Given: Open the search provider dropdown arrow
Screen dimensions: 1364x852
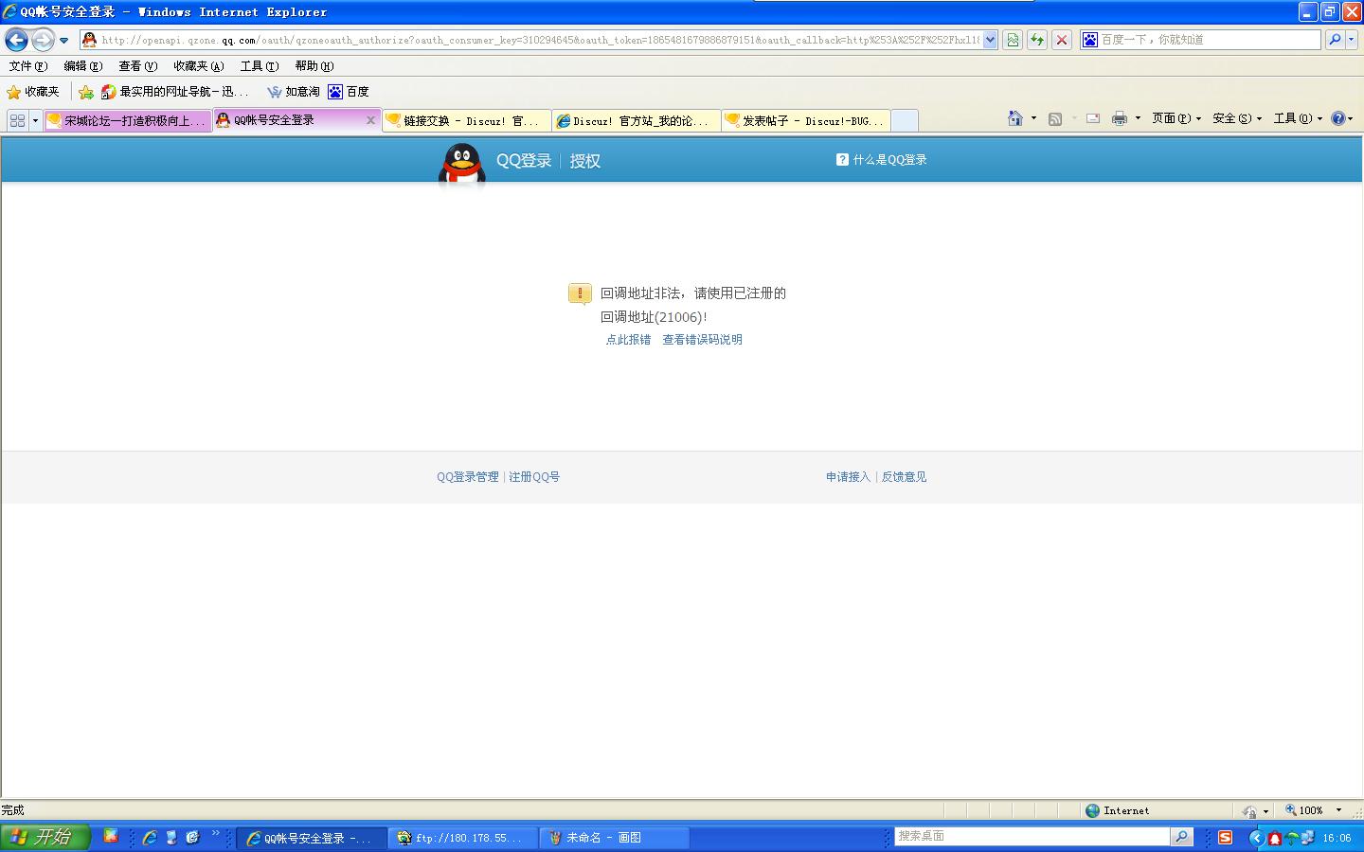Looking at the screenshot, I should (1352, 40).
